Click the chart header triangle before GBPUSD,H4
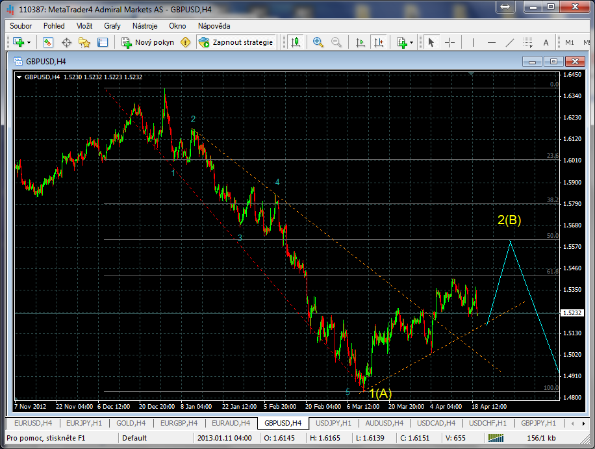Viewport: 595px width, 449px height. coord(19,77)
